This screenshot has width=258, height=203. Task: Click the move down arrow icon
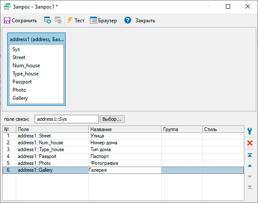click(250, 176)
